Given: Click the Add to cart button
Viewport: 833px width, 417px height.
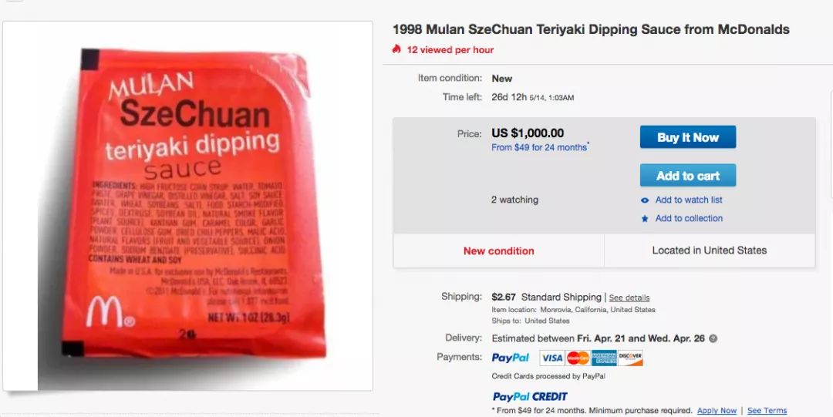Looking at the screenshot, I should [x=688, y=175].
